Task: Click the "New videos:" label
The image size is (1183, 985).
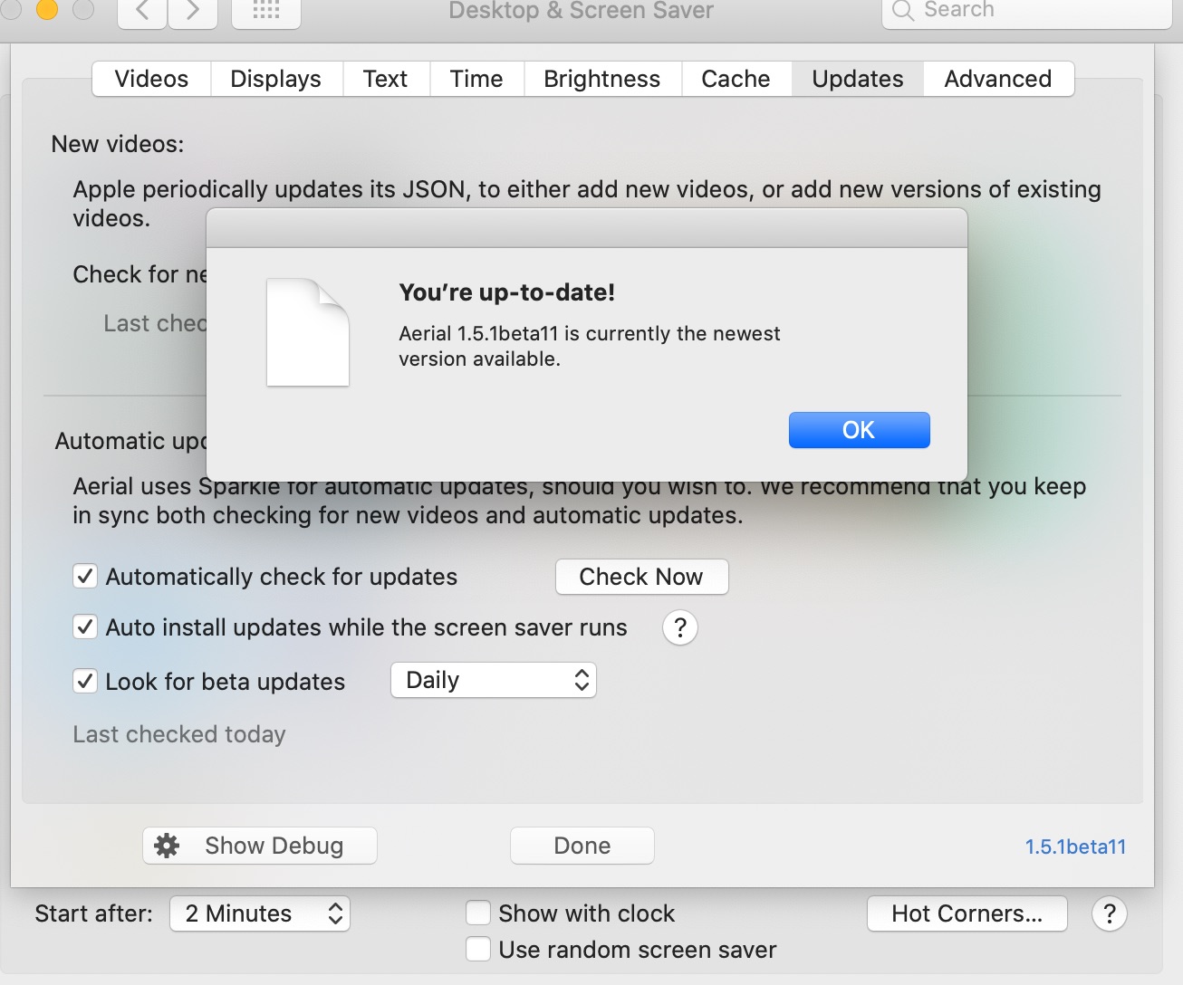Action: click(118, 144)
